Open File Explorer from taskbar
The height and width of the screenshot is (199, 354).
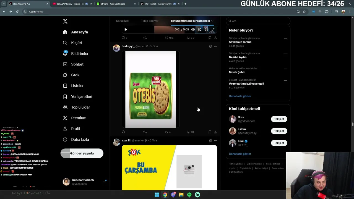pyautogui.click(x=181, y=195)
